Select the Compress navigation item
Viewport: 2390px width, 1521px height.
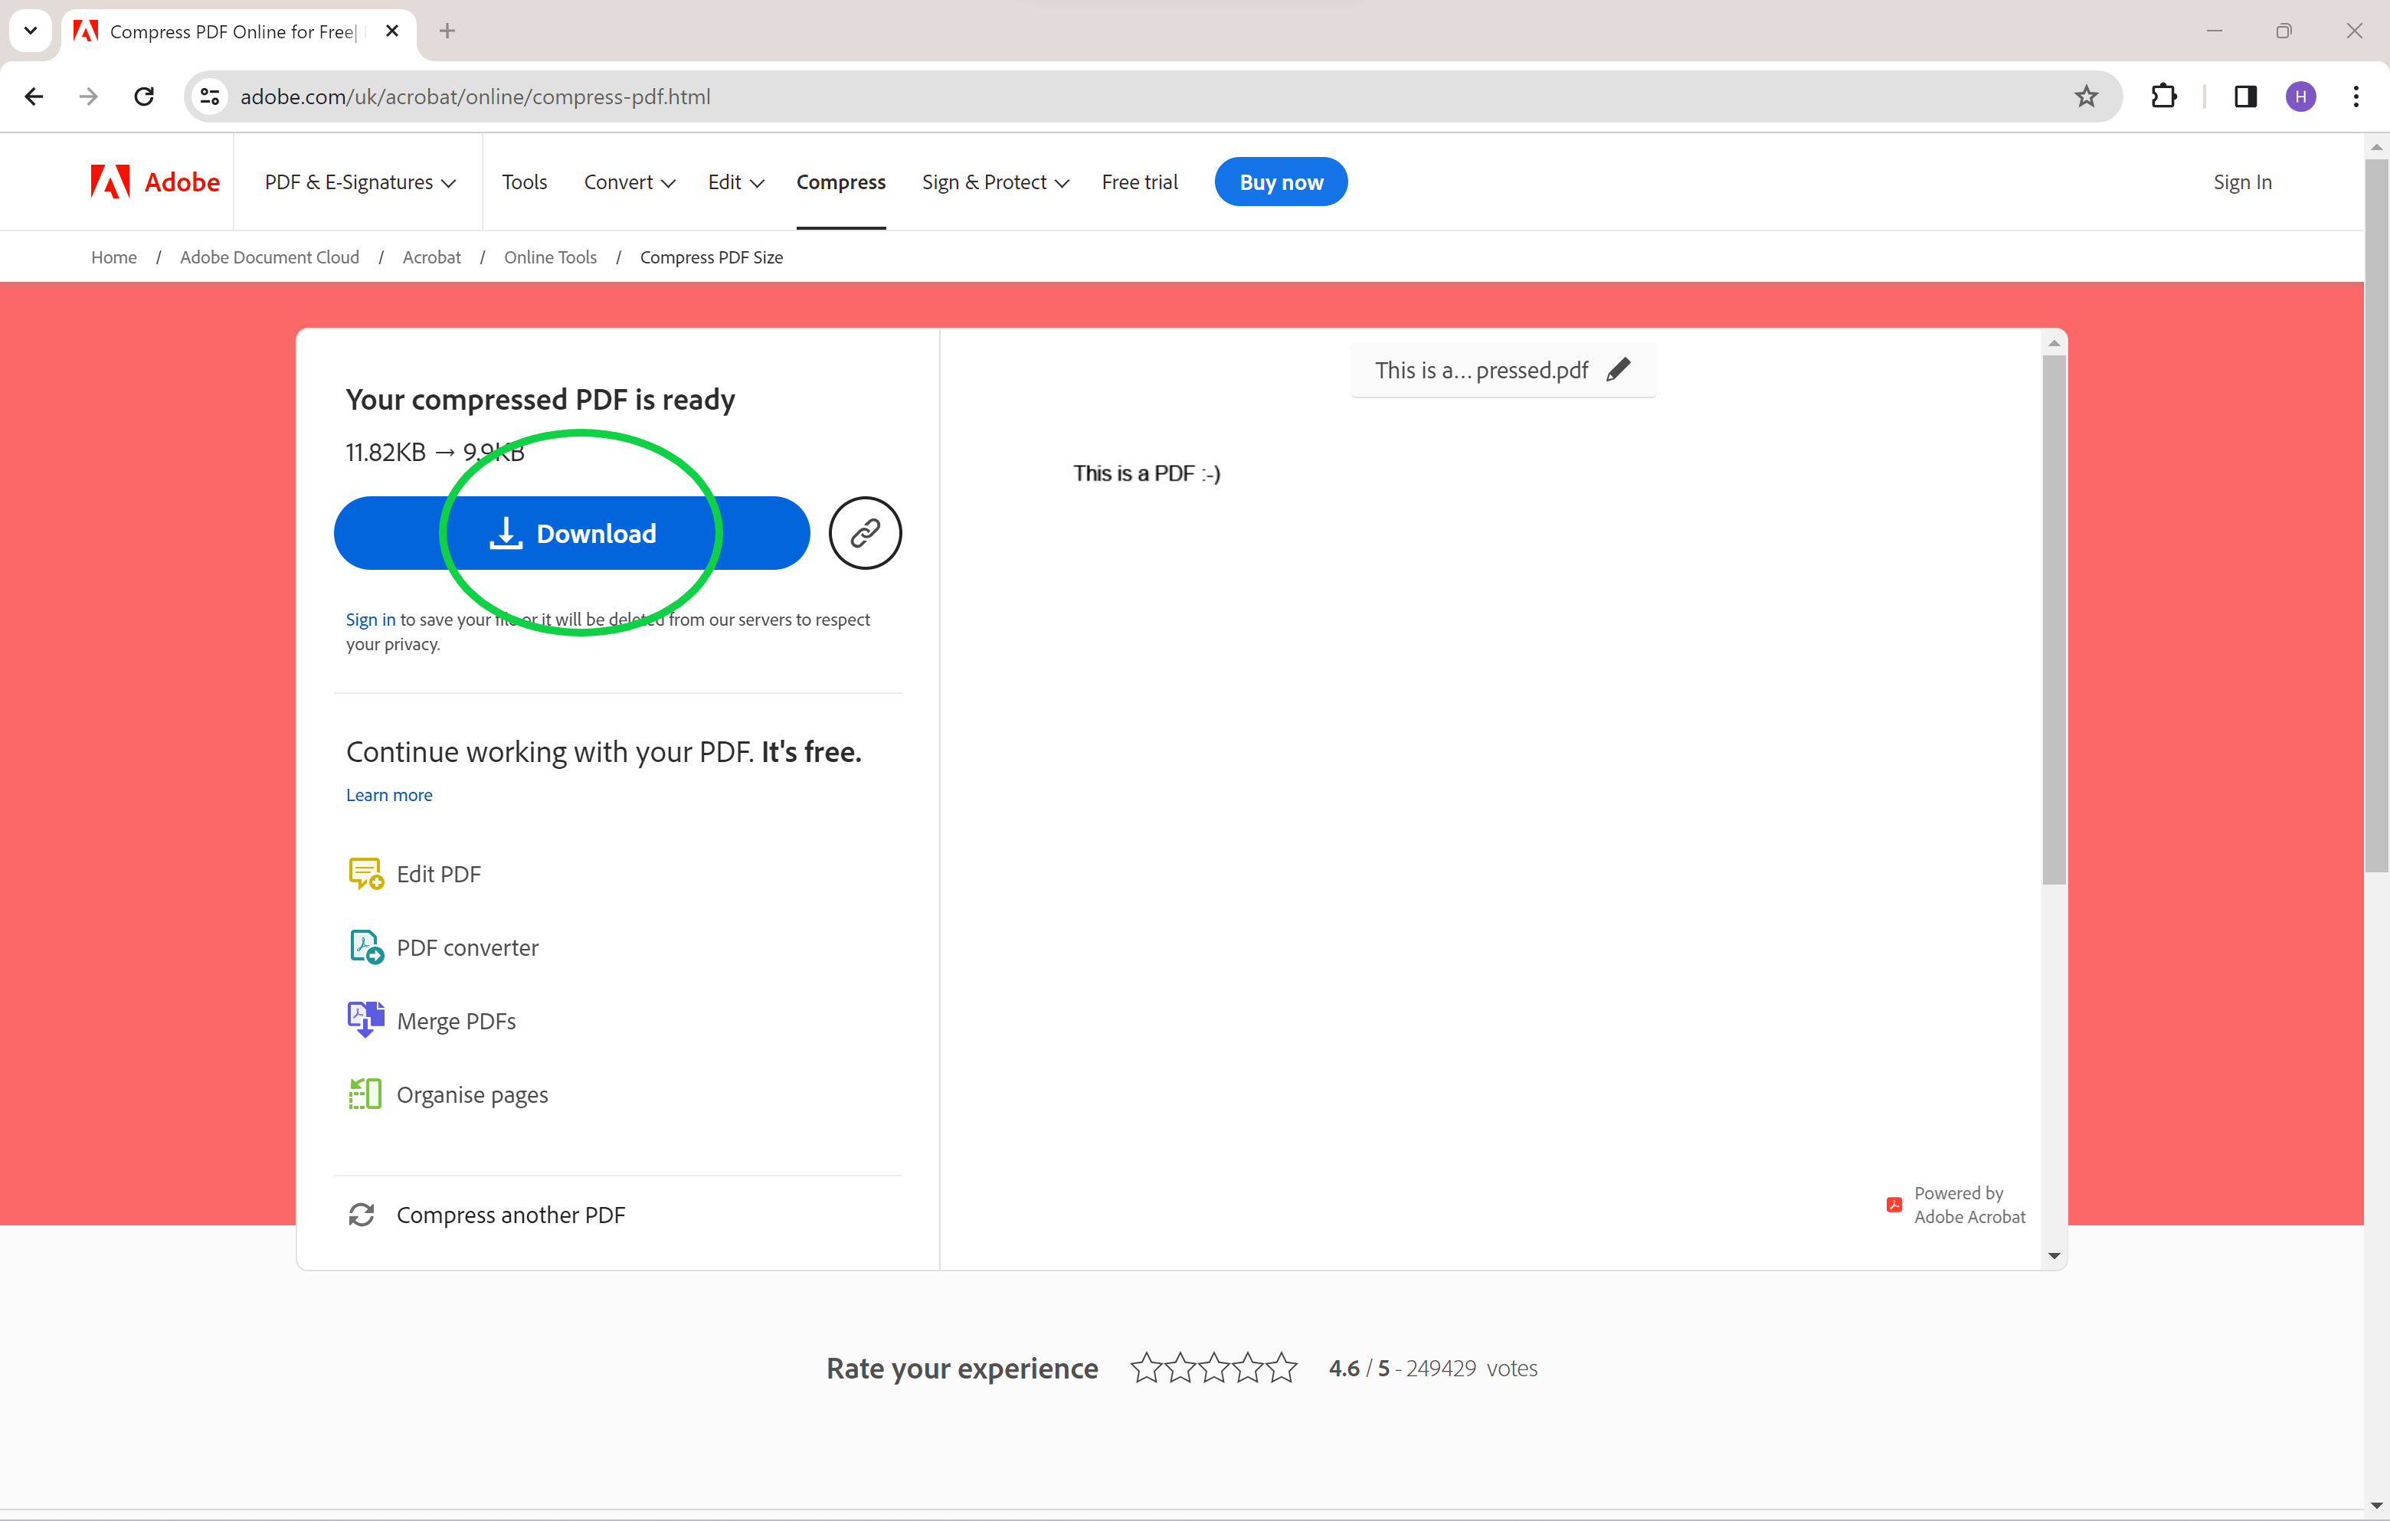840,182
